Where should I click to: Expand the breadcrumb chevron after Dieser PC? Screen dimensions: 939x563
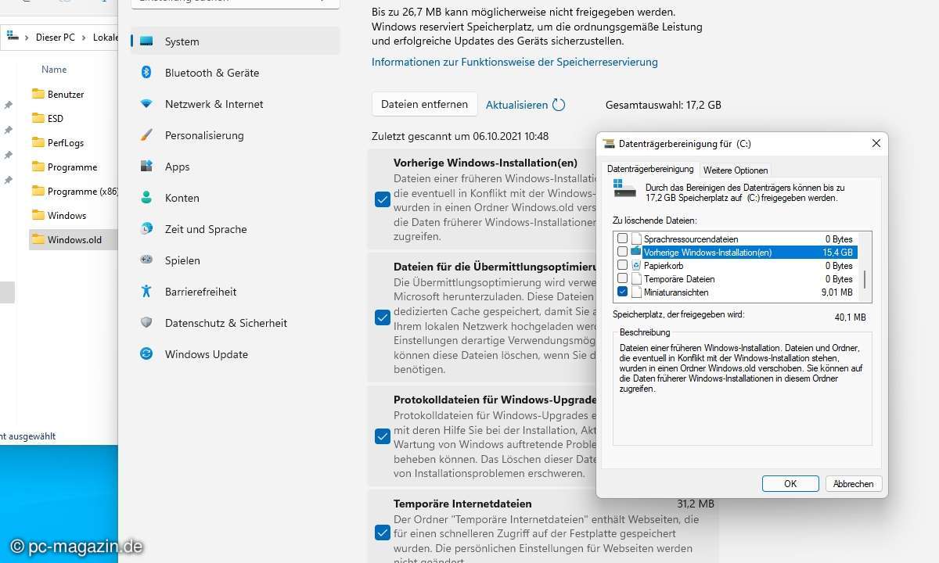pos(84,38)
